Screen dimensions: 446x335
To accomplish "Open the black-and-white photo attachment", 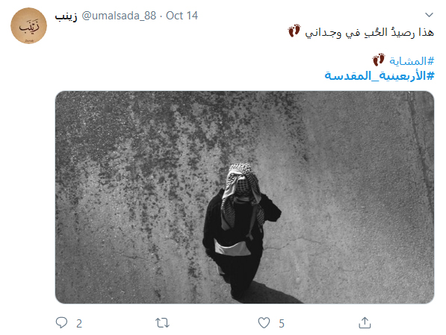I will point(244,197).
